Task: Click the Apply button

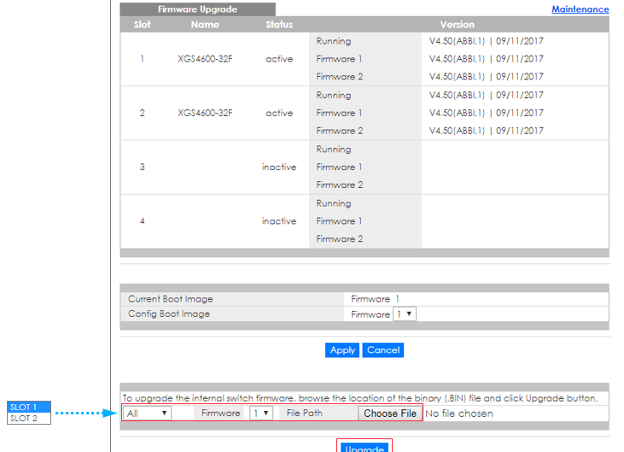Action: [342, 350]
